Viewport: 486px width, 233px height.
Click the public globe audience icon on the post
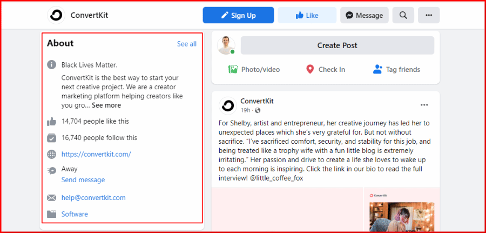[258, 110]
